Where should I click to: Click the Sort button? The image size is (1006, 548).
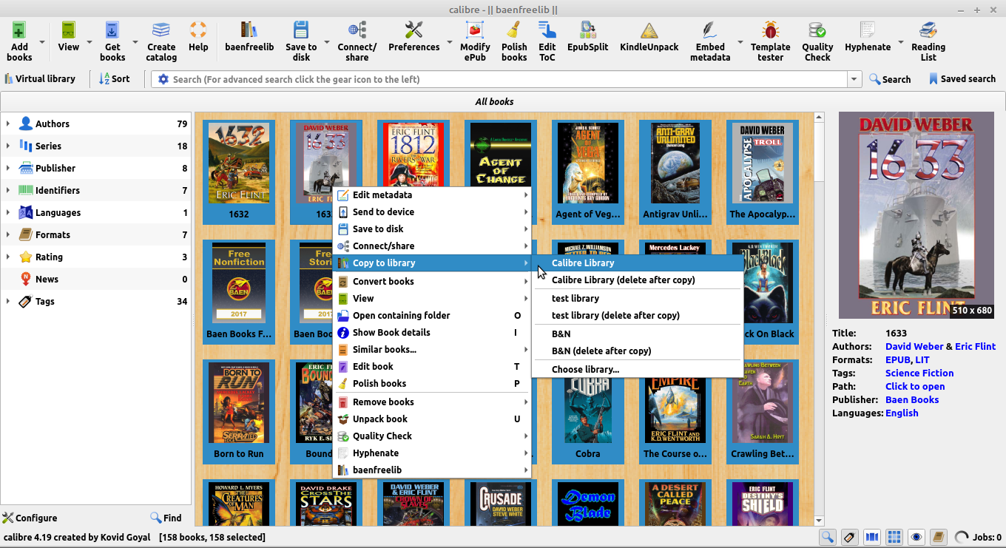pyautogui.click(x=115, y=78)
